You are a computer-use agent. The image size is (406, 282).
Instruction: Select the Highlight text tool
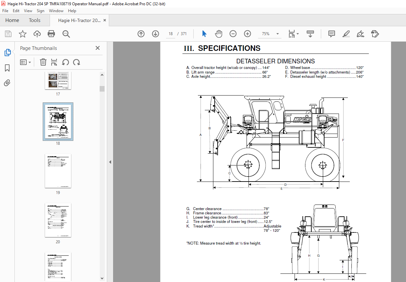tap(346, 34)
